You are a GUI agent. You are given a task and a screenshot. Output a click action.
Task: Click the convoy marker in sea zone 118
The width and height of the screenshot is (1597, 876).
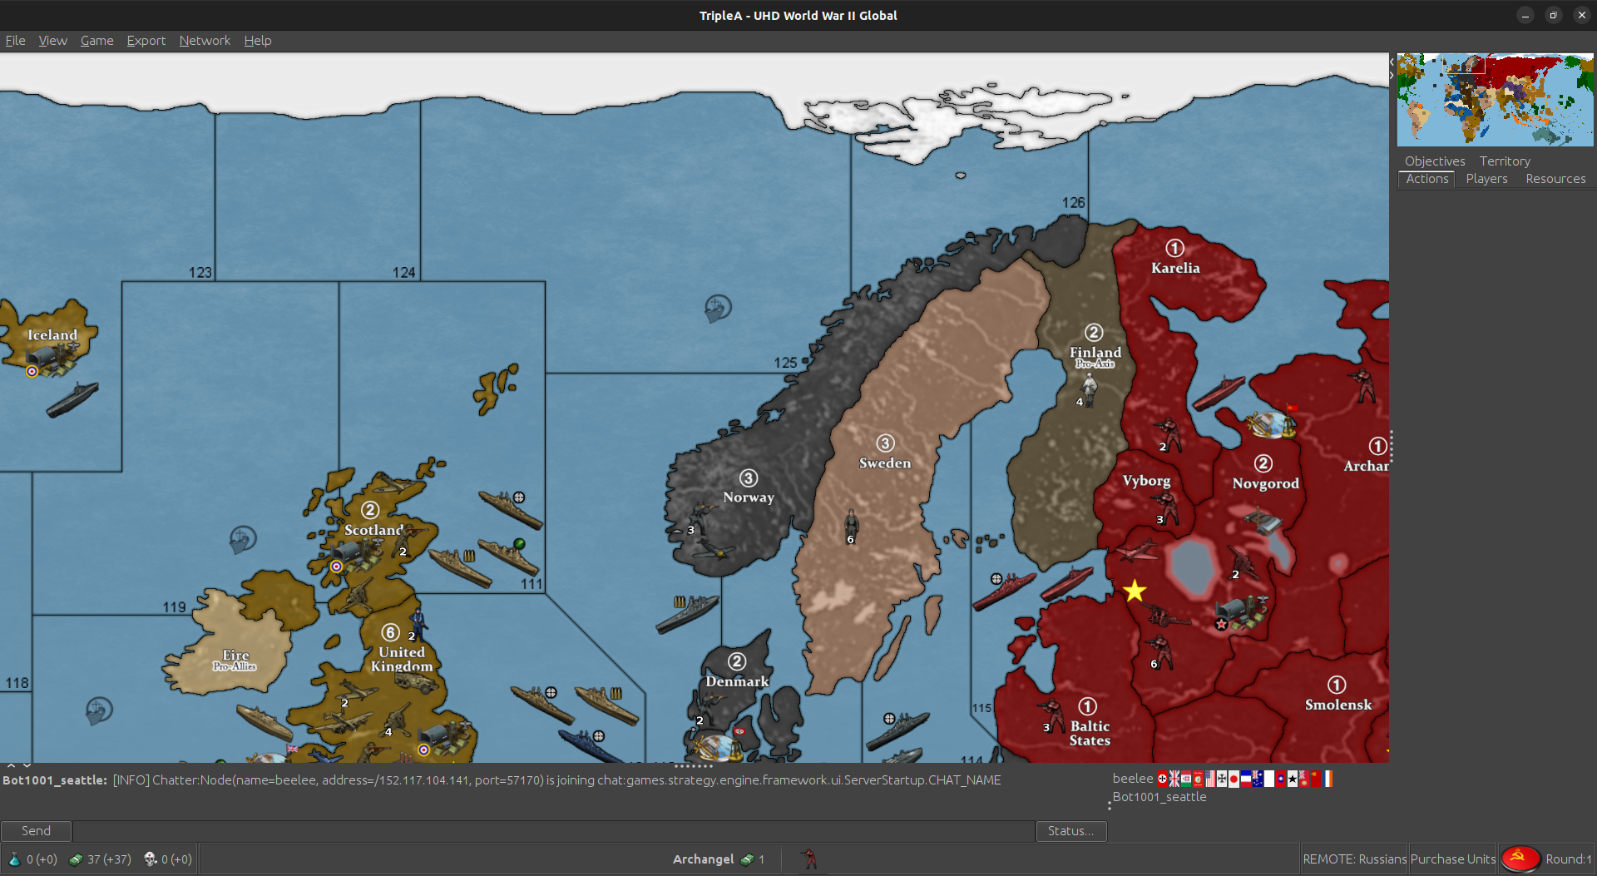99,710
